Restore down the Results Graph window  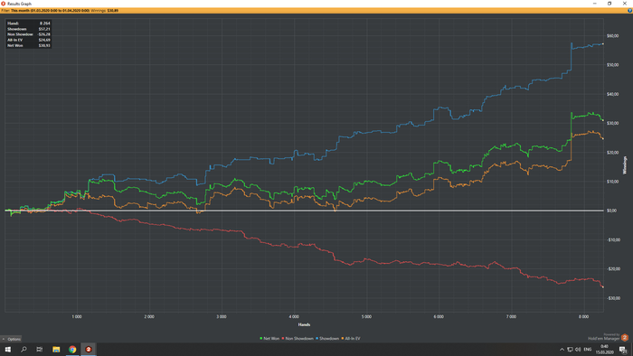pyautogui.click(x=609, y=4)
